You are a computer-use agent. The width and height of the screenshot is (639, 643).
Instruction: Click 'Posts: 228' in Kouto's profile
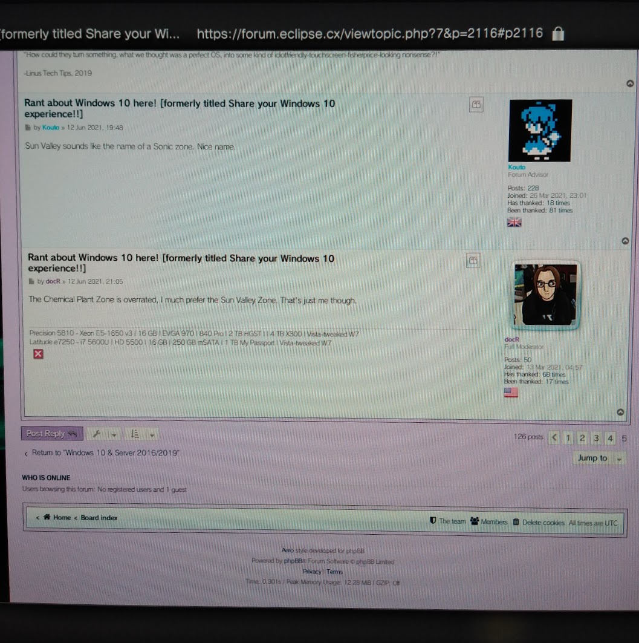[x=523, y=188]
